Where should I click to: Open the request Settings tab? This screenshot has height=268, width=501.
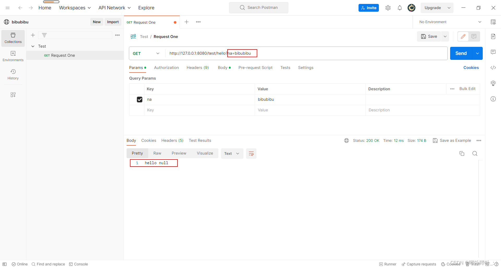(x=306, y=68)
